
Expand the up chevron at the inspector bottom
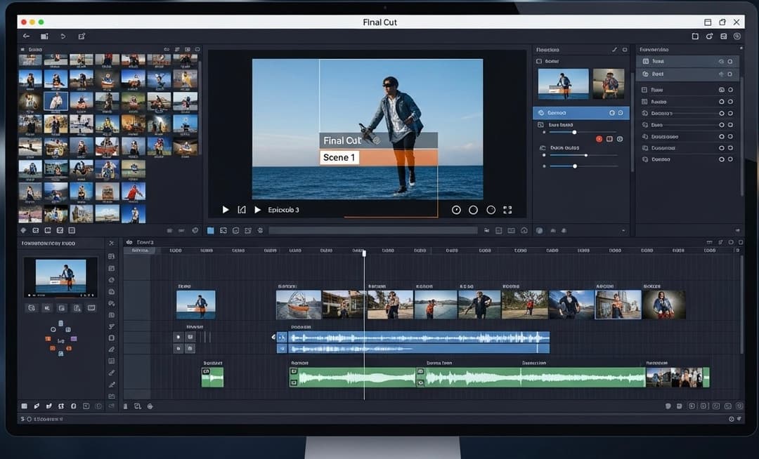point(623,230)
